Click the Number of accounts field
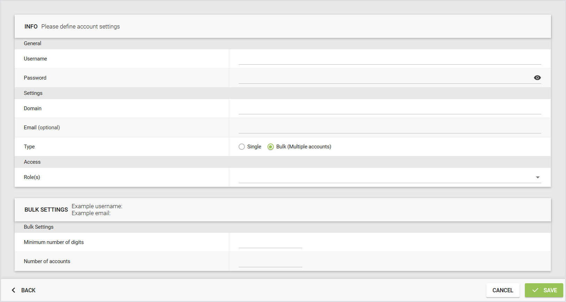The image size is (566, 302). click(x=270, y=262)
